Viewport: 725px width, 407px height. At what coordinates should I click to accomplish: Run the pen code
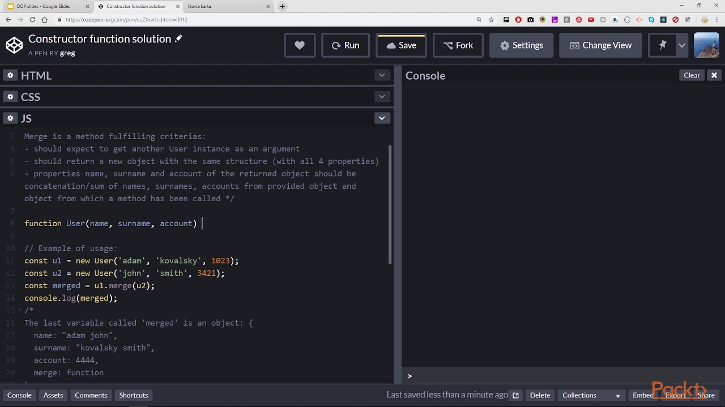point(345,45)
